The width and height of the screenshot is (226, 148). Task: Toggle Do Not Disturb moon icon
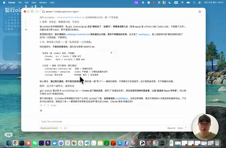[x=170, y=2]
